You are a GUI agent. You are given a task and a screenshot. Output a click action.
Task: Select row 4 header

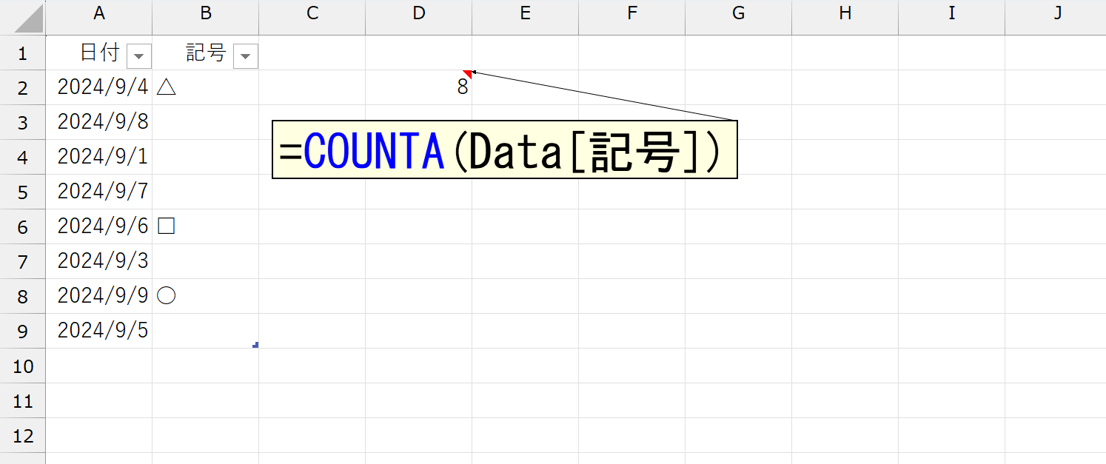[22, 157]
